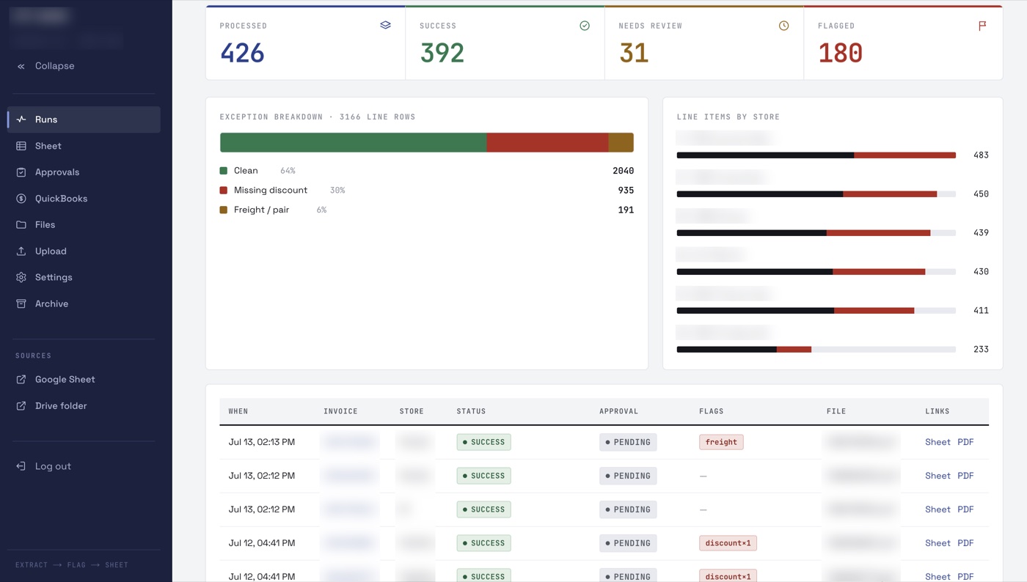1027x582 pixels.
Task: Click the QuickBooks dollar icon
Action: [x=21, y=199]
